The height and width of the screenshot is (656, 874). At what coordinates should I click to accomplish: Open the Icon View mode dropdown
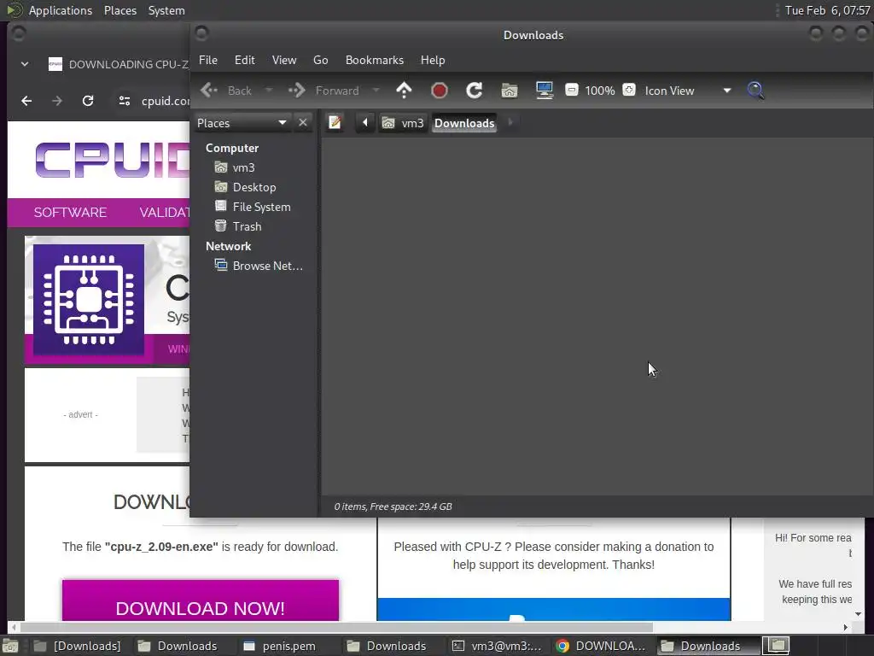point(687,91)
